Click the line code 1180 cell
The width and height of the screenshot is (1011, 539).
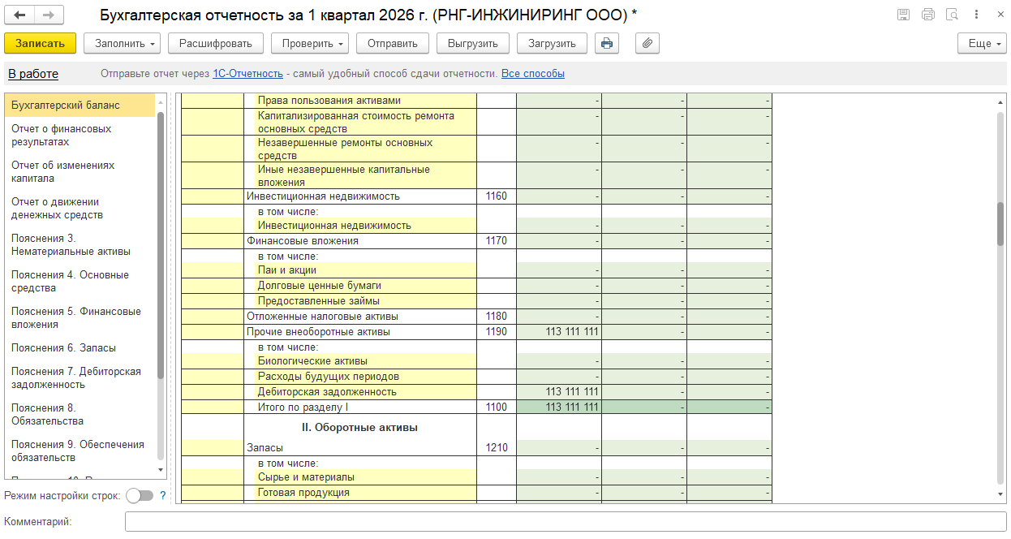[497, 317]
